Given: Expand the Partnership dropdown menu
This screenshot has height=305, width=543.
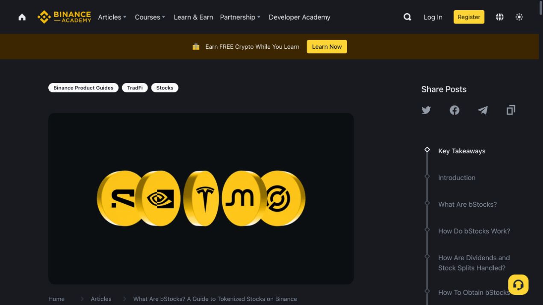Looking at the screenshot, I should 240,17.
